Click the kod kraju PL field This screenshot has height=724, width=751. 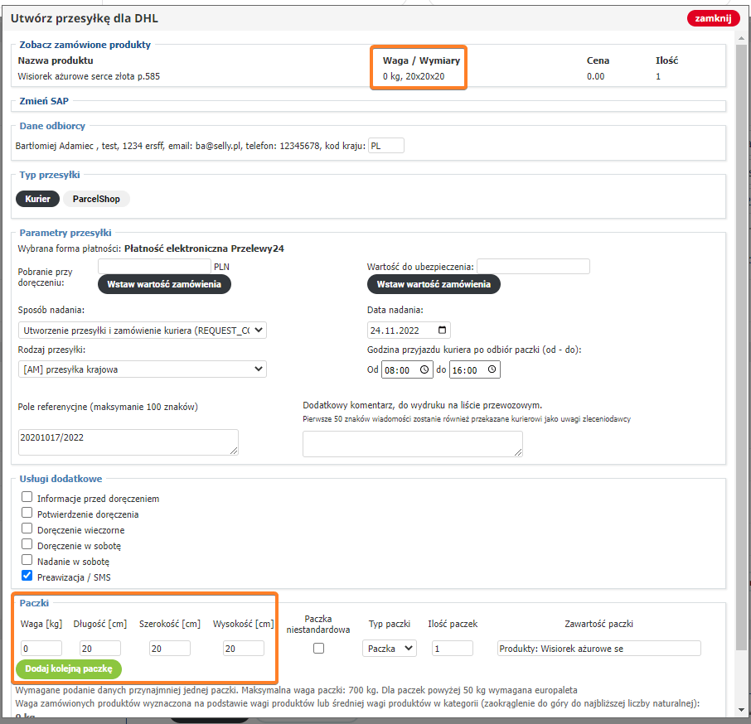tap(385, 146)
